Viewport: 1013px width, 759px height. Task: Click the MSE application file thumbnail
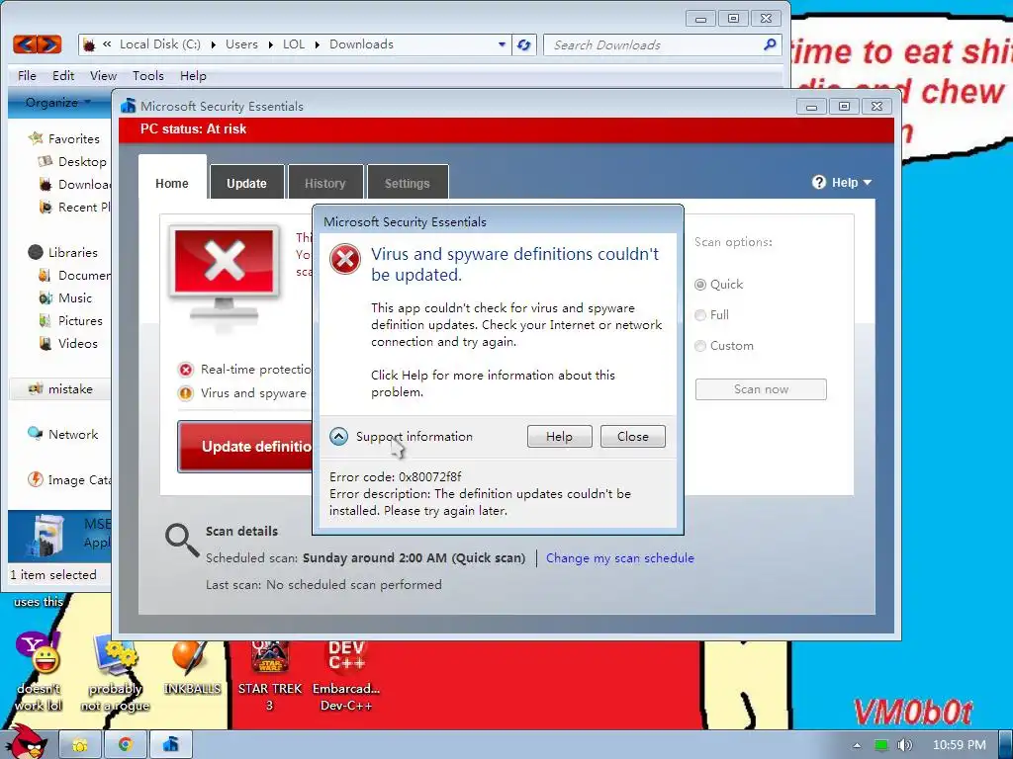(x=46, y=535)
